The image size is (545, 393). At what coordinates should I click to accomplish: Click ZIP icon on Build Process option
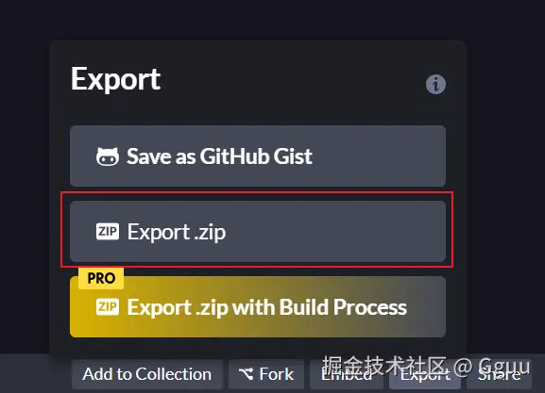(108, 307)
